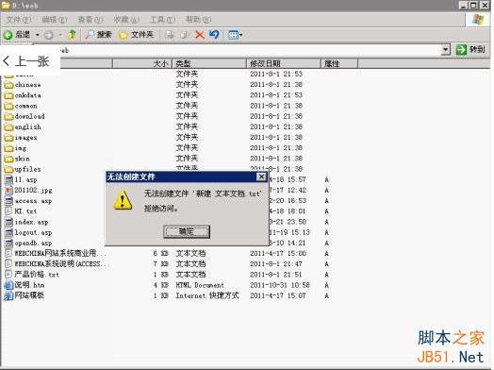Click the HTML Document type cell
This screenshot has width=494, height=370.
pos(200,285)
